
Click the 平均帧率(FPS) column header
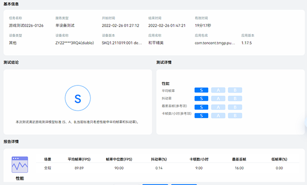pyautogui.click(x=79, y=159)
